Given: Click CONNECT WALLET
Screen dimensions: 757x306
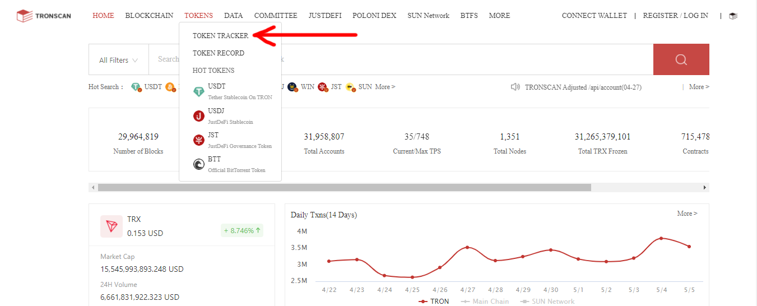Looking at the screenshot, I should tap(595, 16).
